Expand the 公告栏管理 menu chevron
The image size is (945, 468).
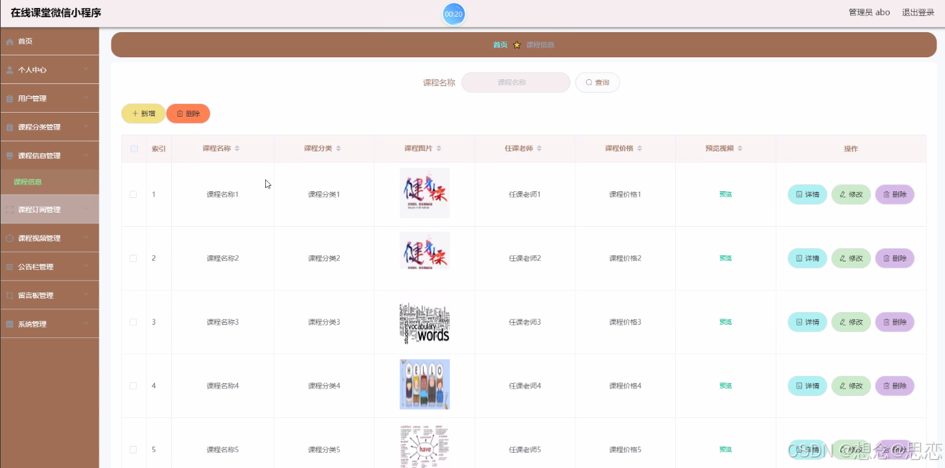(87, 267)
